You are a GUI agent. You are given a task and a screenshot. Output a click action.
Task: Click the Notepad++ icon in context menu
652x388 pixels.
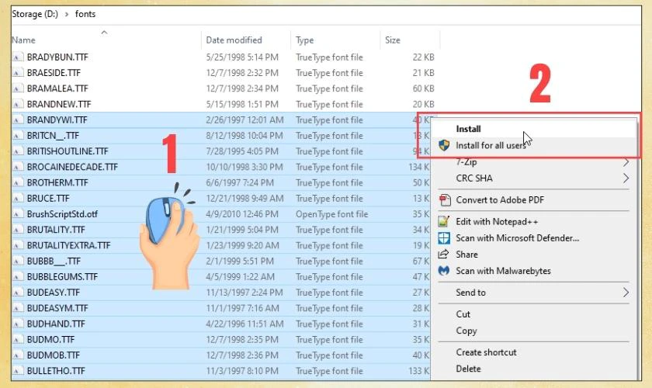(444, 222)
